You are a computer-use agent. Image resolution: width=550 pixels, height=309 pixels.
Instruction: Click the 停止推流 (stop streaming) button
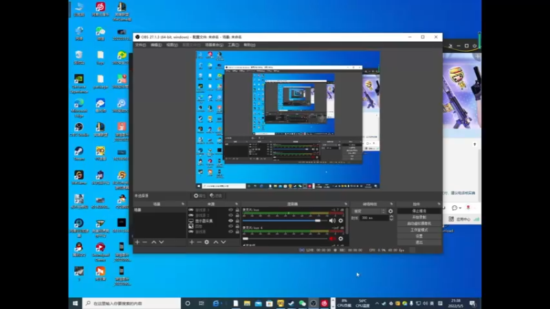pos(419,211)
